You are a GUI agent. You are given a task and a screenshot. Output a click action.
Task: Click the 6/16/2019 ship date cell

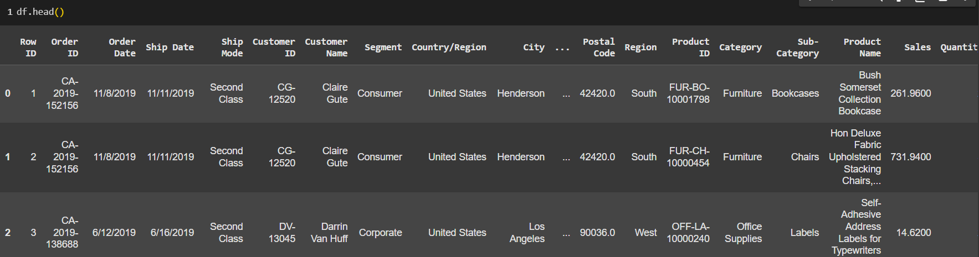point(172,233)
